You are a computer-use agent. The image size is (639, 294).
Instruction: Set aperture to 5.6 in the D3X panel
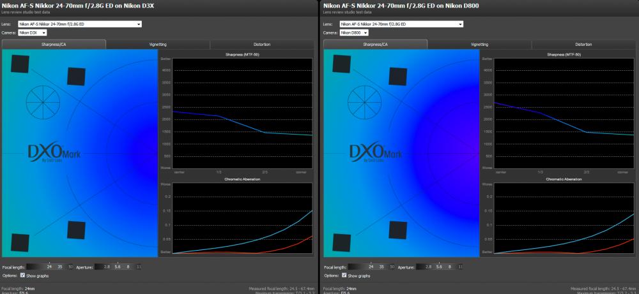[x=118, y=267]
